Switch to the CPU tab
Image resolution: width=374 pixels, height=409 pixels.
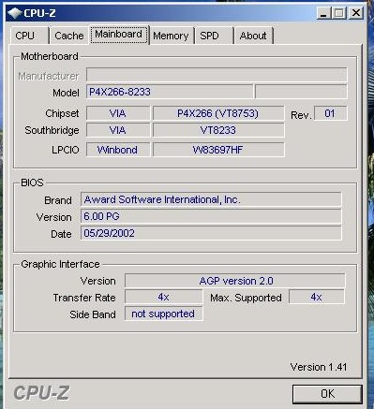[29, 36]
